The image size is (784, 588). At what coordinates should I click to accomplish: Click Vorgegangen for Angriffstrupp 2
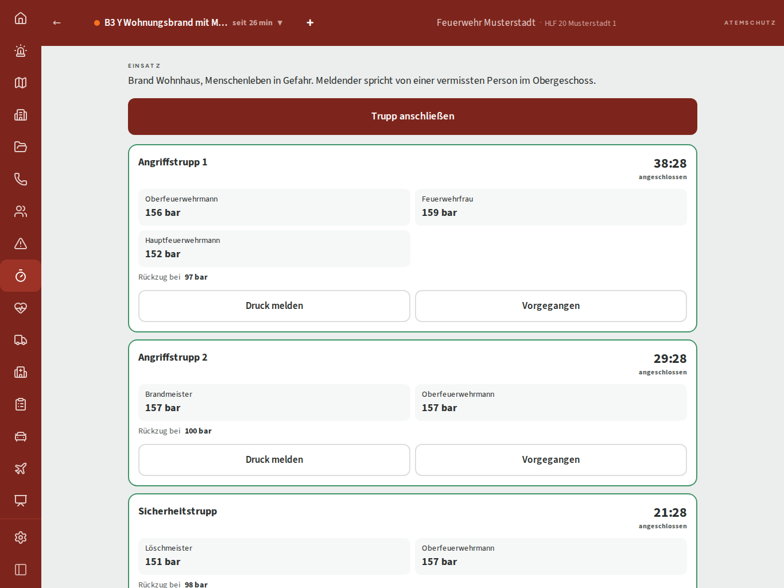coord(551,460)
